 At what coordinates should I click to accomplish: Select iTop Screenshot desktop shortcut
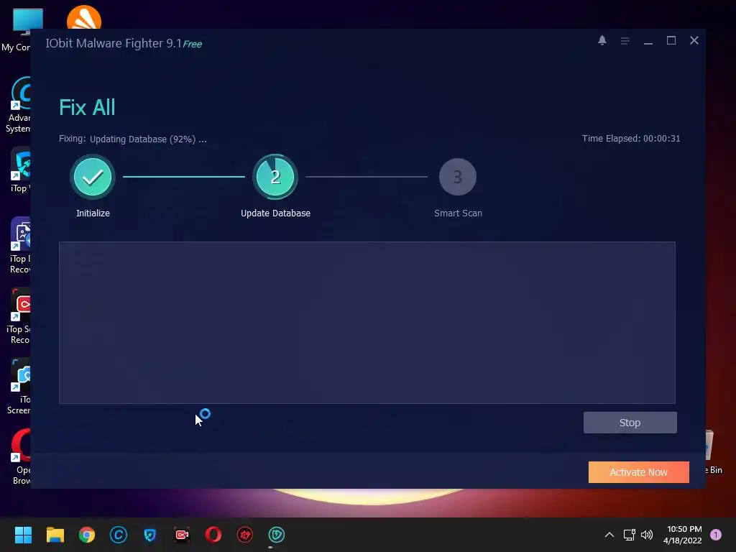coord(19,386)
